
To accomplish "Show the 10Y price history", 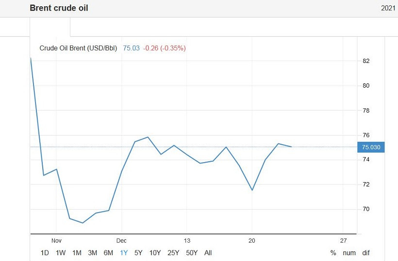I will [155, 253].
